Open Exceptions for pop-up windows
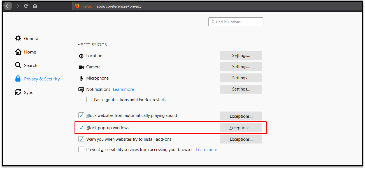Viewport: 365px width, 169px height. point(241,128)
